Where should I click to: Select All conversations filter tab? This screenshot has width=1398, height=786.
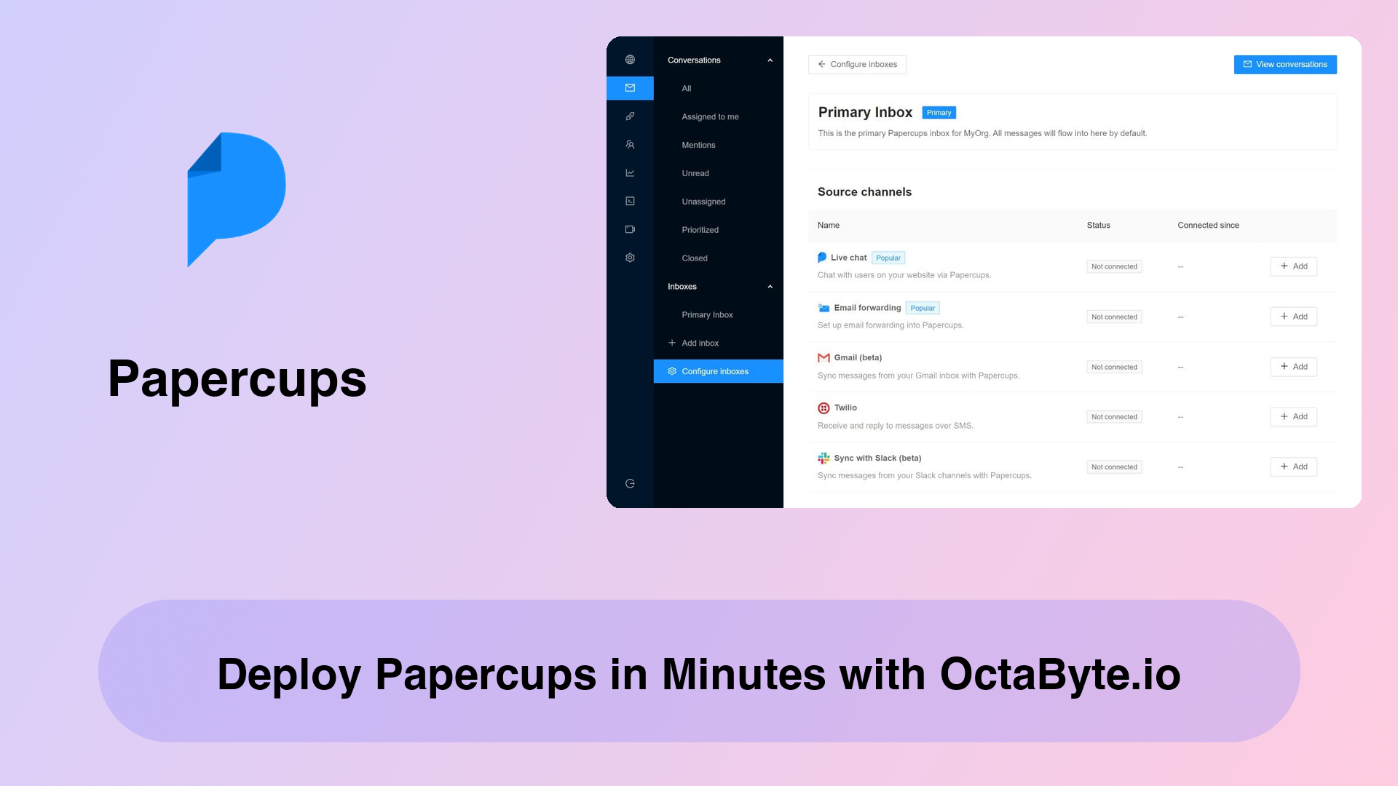[687, 88]
